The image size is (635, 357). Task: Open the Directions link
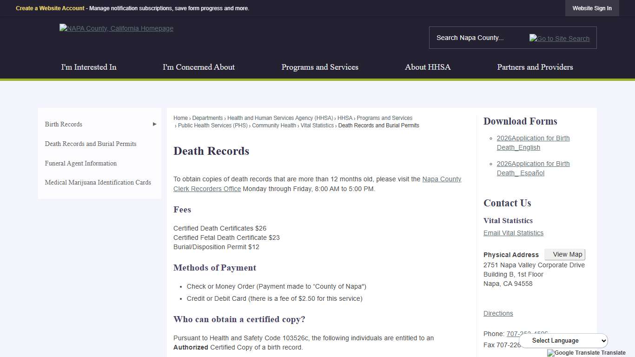pyautogui.click(x=498, y=313)
